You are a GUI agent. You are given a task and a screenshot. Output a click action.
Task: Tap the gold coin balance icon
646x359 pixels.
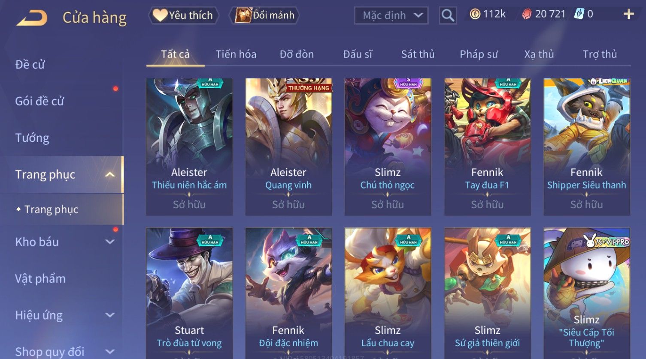[x=475, y=14]
